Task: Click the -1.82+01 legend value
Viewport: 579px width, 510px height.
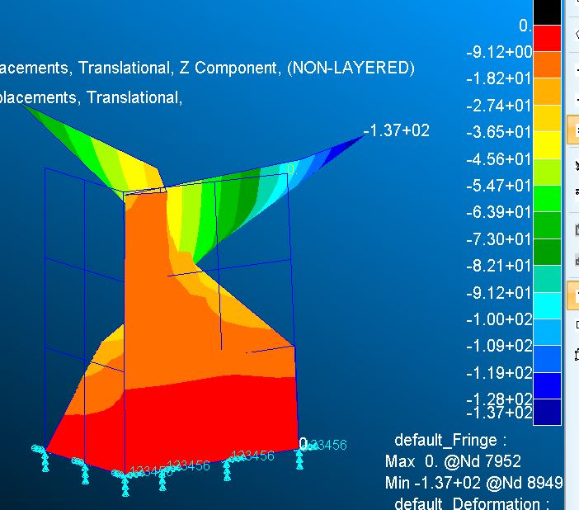Action: (499, 78)
